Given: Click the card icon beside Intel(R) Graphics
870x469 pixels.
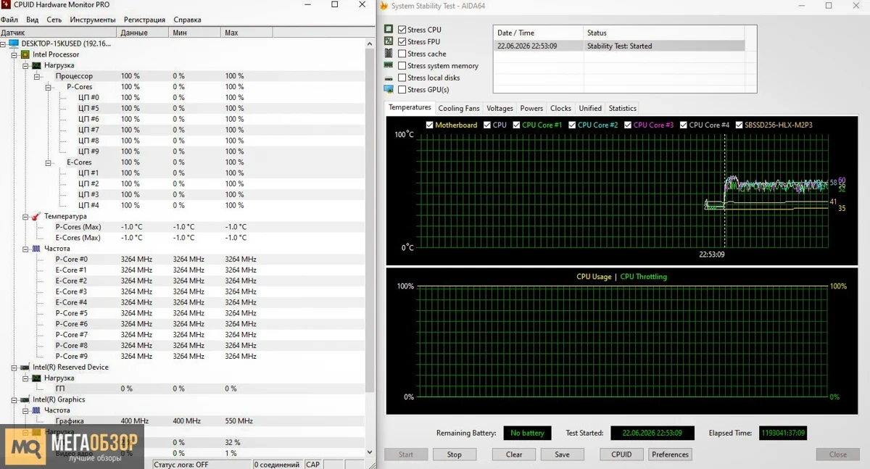Looking at the screenshot, I should 25,399.
